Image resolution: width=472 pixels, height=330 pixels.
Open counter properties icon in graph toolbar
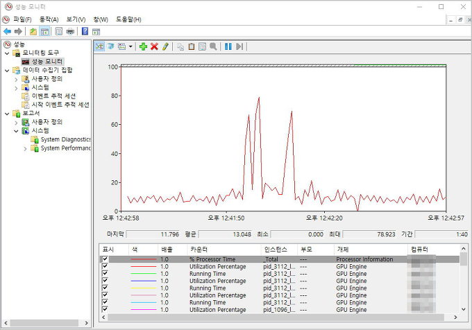point(202,46)
